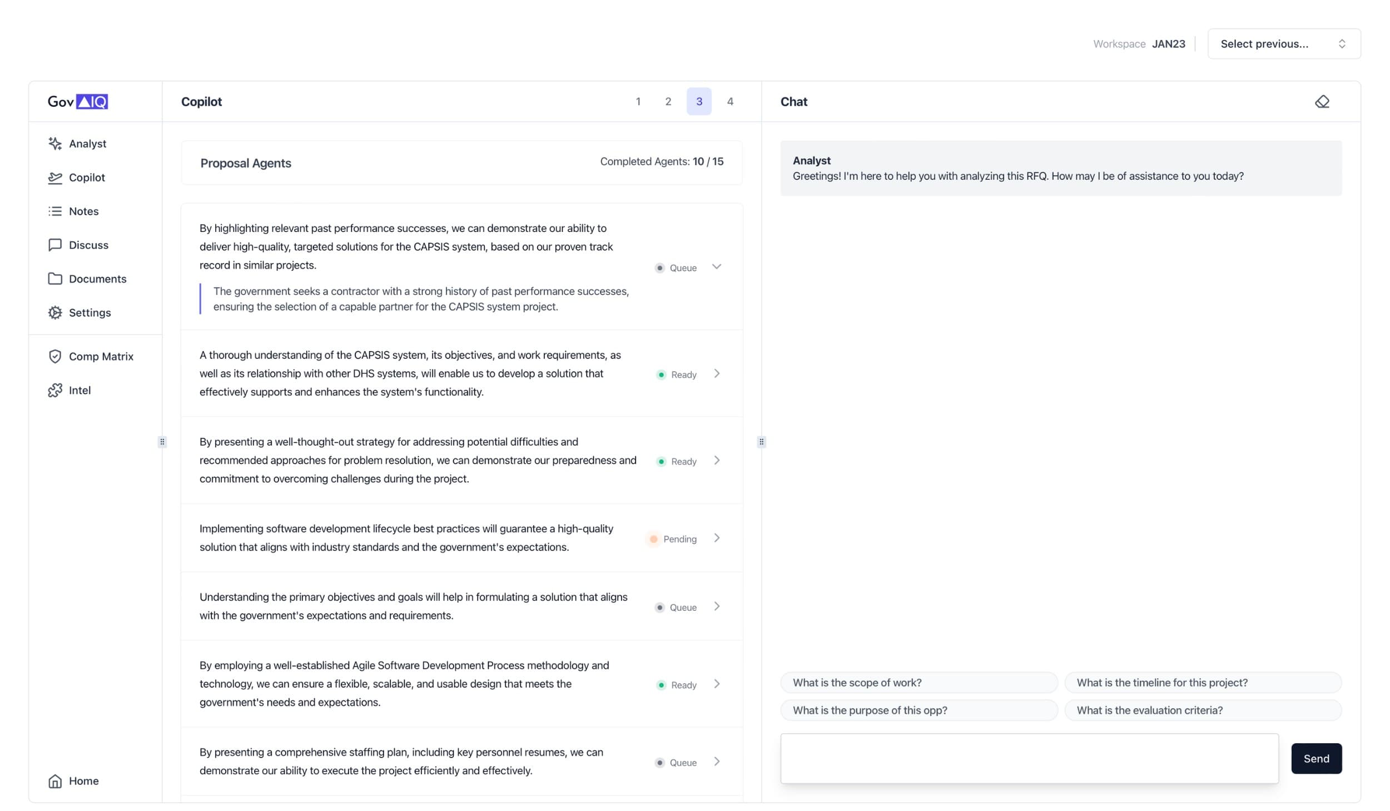Screen dimensions: 1390x811
Task: Open Comp Matrix shield icon
Action: click(x=54, y=357)
